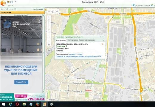
Task: Go to next monthly theme banner with right arrow
Action: click(40, 15)
